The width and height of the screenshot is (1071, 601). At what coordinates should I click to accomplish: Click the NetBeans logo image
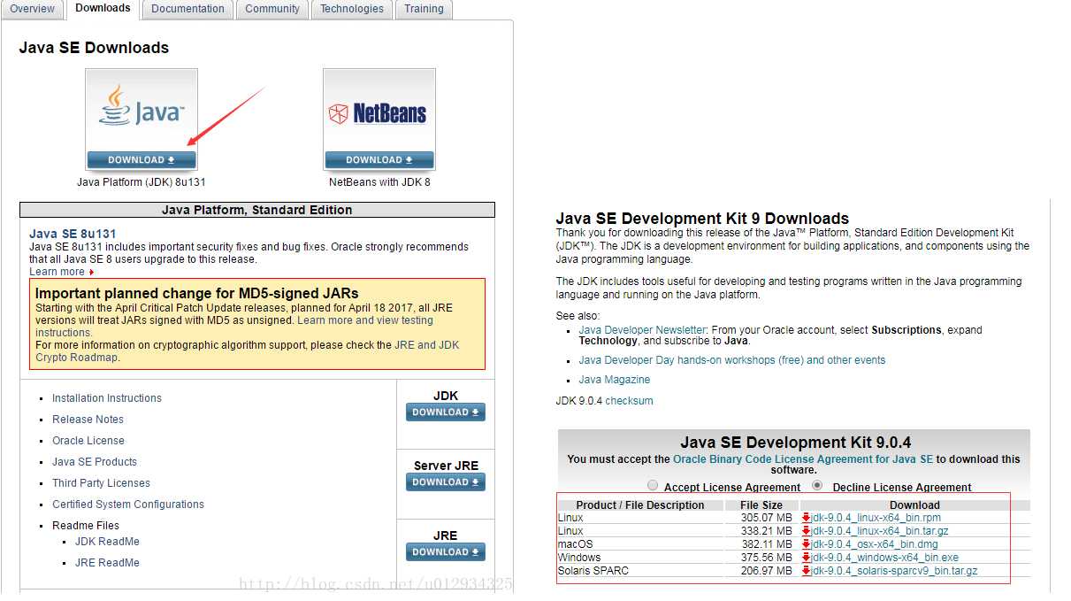click(x=379, y=112)
